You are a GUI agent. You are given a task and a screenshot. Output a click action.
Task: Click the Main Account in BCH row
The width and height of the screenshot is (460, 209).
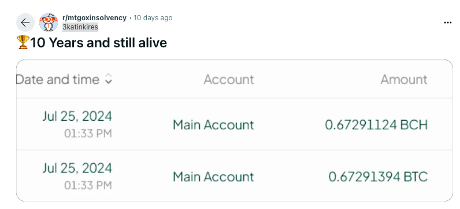(213, 125)
